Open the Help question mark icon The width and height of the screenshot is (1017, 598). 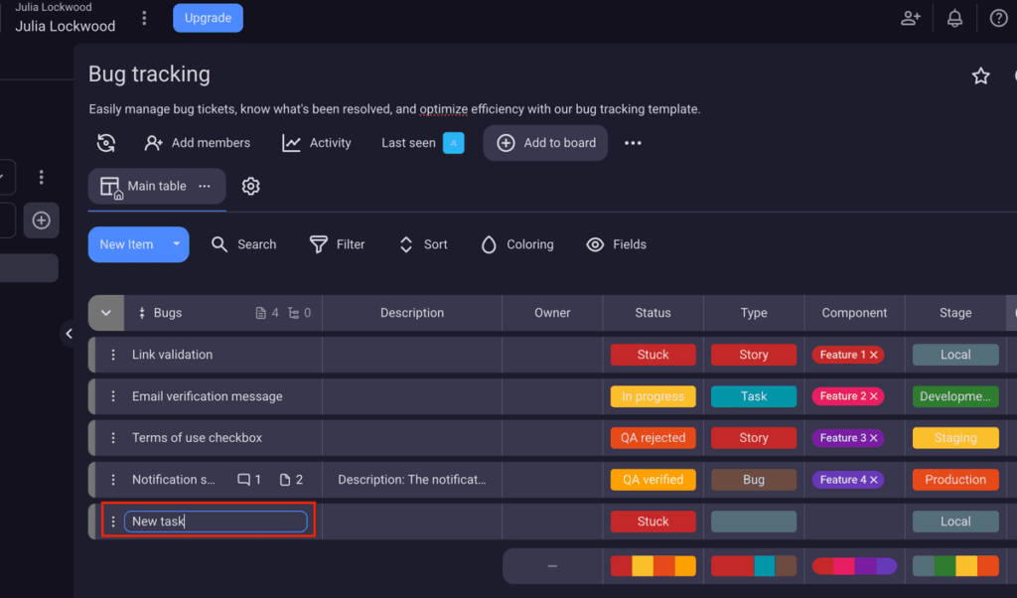tap(997, 17)
